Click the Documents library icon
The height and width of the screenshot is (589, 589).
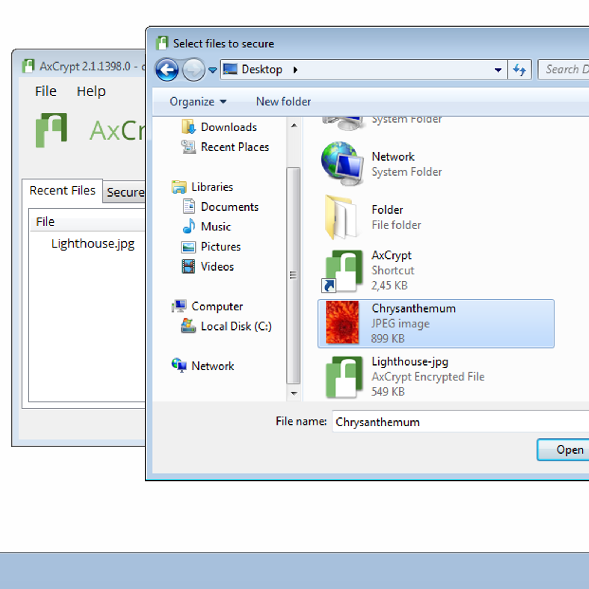(189, 207)
